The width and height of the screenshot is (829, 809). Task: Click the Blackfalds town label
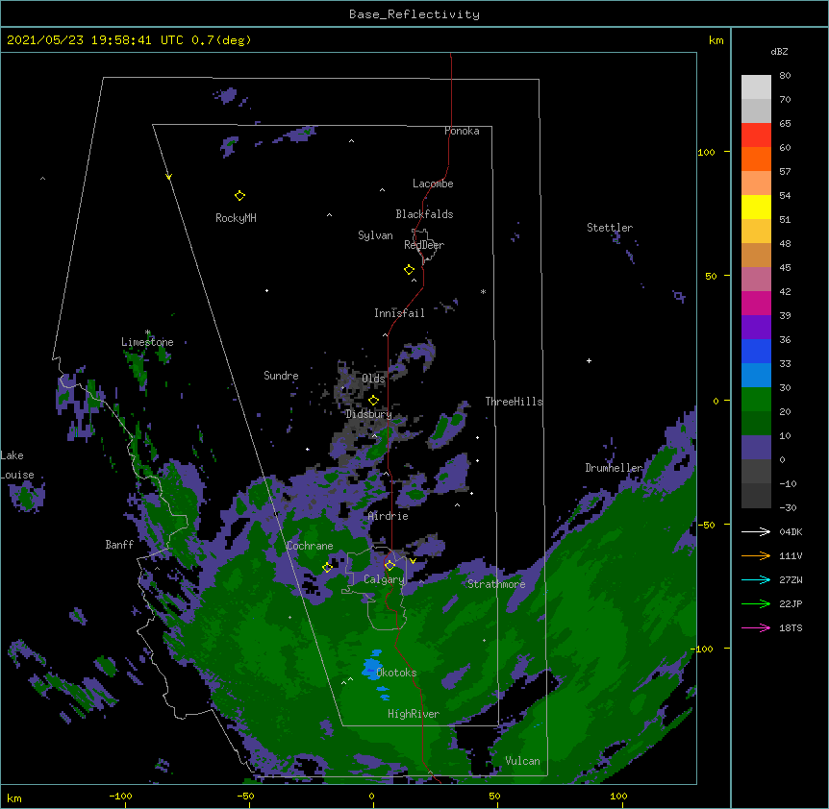tap(424, 214)
